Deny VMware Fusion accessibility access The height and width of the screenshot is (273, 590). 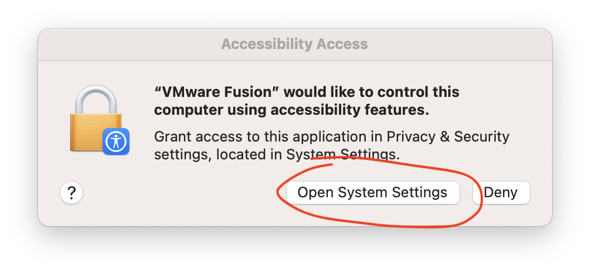tap(501, 193)
